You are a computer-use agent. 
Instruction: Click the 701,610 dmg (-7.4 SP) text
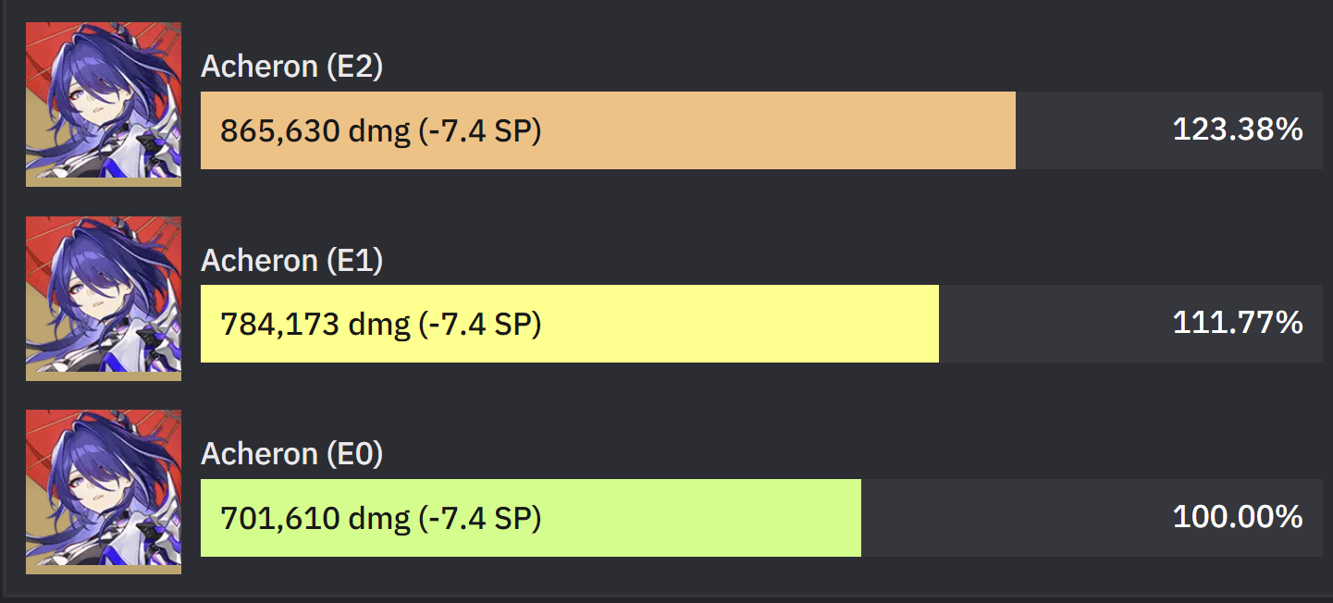(380, 519)
